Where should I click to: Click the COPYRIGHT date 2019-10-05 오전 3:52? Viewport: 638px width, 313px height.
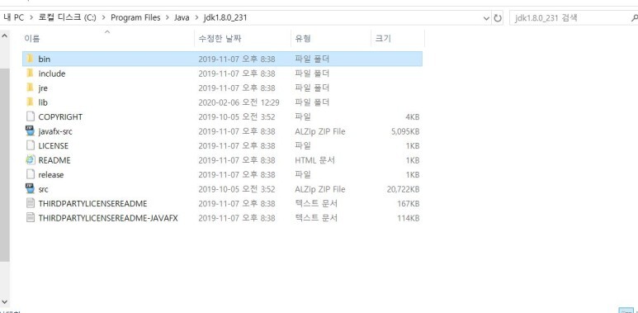[237, 116]
